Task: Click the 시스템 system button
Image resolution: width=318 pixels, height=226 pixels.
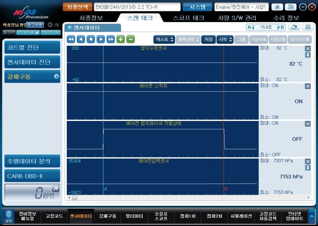Action: [x=198, y=7]
